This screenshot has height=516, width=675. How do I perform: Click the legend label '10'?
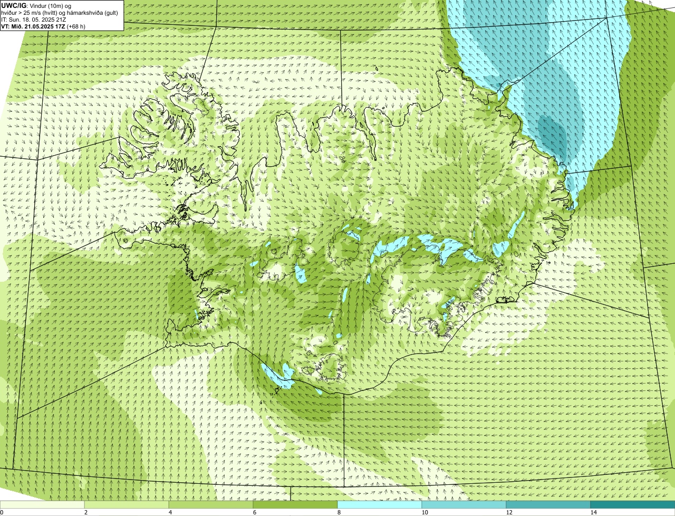425,512
